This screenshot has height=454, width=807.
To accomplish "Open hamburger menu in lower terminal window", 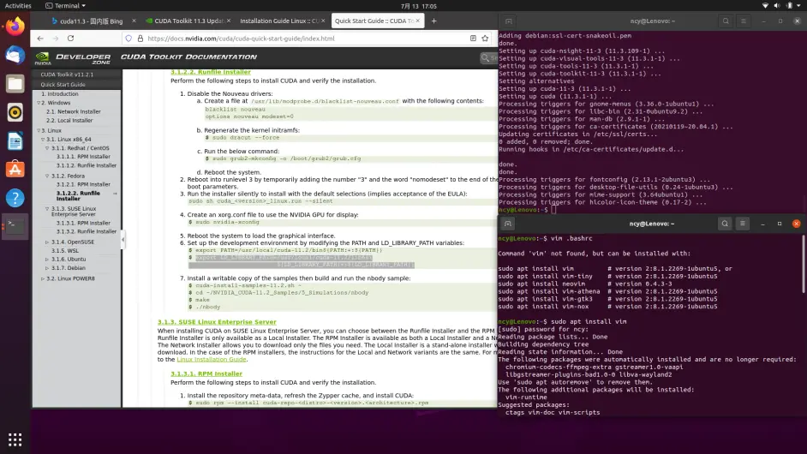I will point(742,224).
